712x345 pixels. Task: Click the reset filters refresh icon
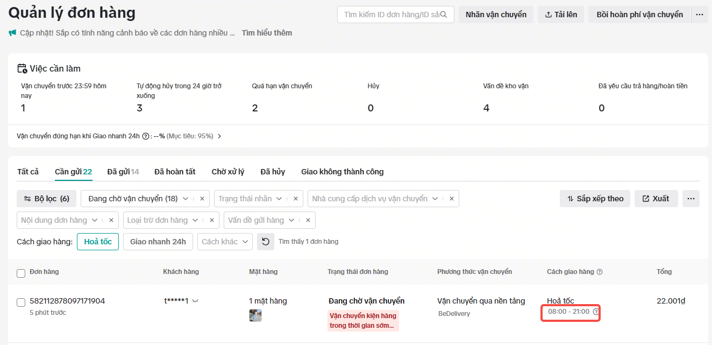click(266, 242)
